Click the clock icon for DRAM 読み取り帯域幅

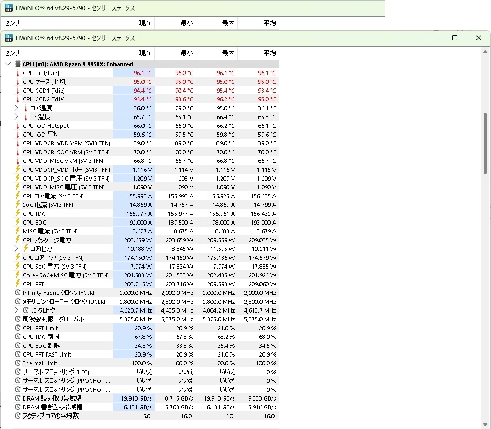click(18, 398)
